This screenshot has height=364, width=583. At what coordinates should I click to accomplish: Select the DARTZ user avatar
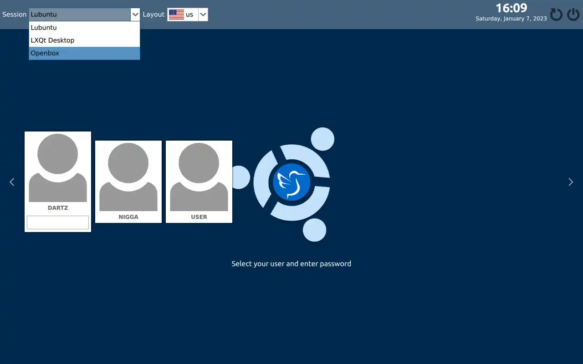pos(58,168)
